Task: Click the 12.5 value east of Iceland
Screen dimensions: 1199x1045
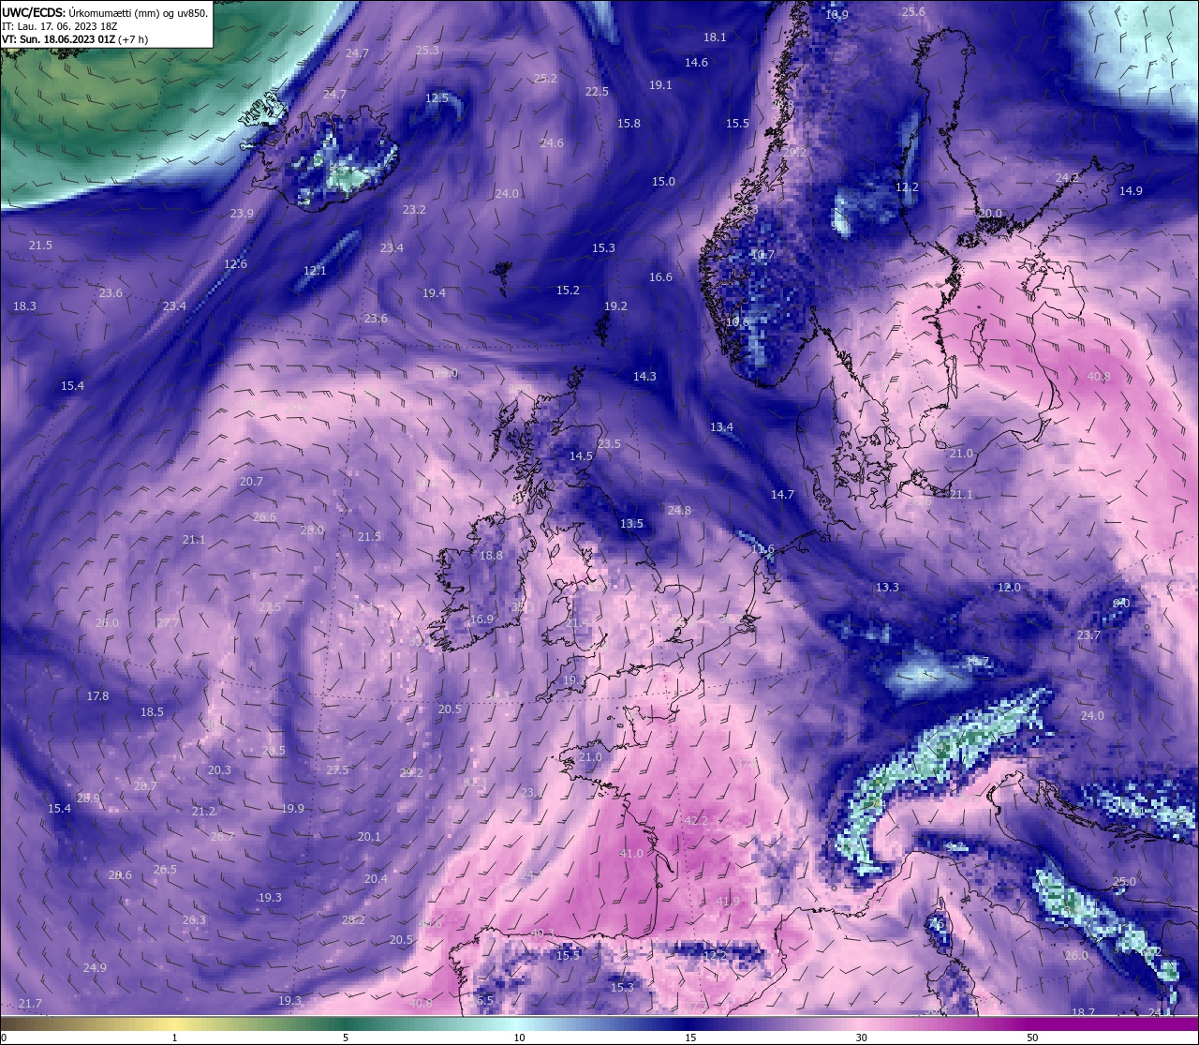Action: tap(437, 97)
